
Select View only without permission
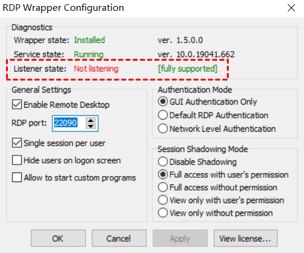point(163,213)
